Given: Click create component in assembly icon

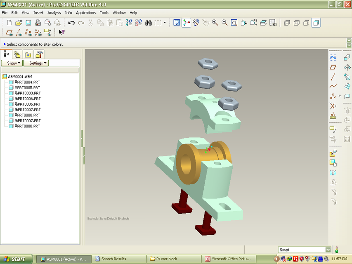Looking at the screenshot, I should [333, 163].
